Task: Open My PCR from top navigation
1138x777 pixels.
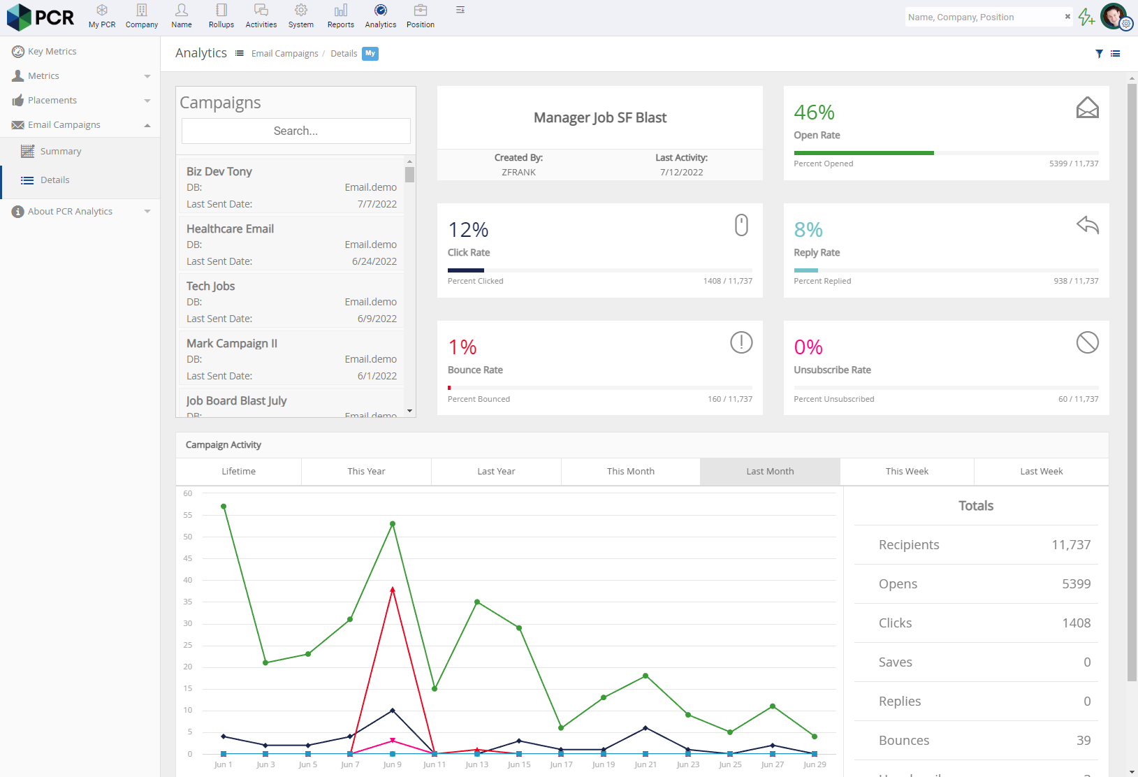Action: click(102, 16)
